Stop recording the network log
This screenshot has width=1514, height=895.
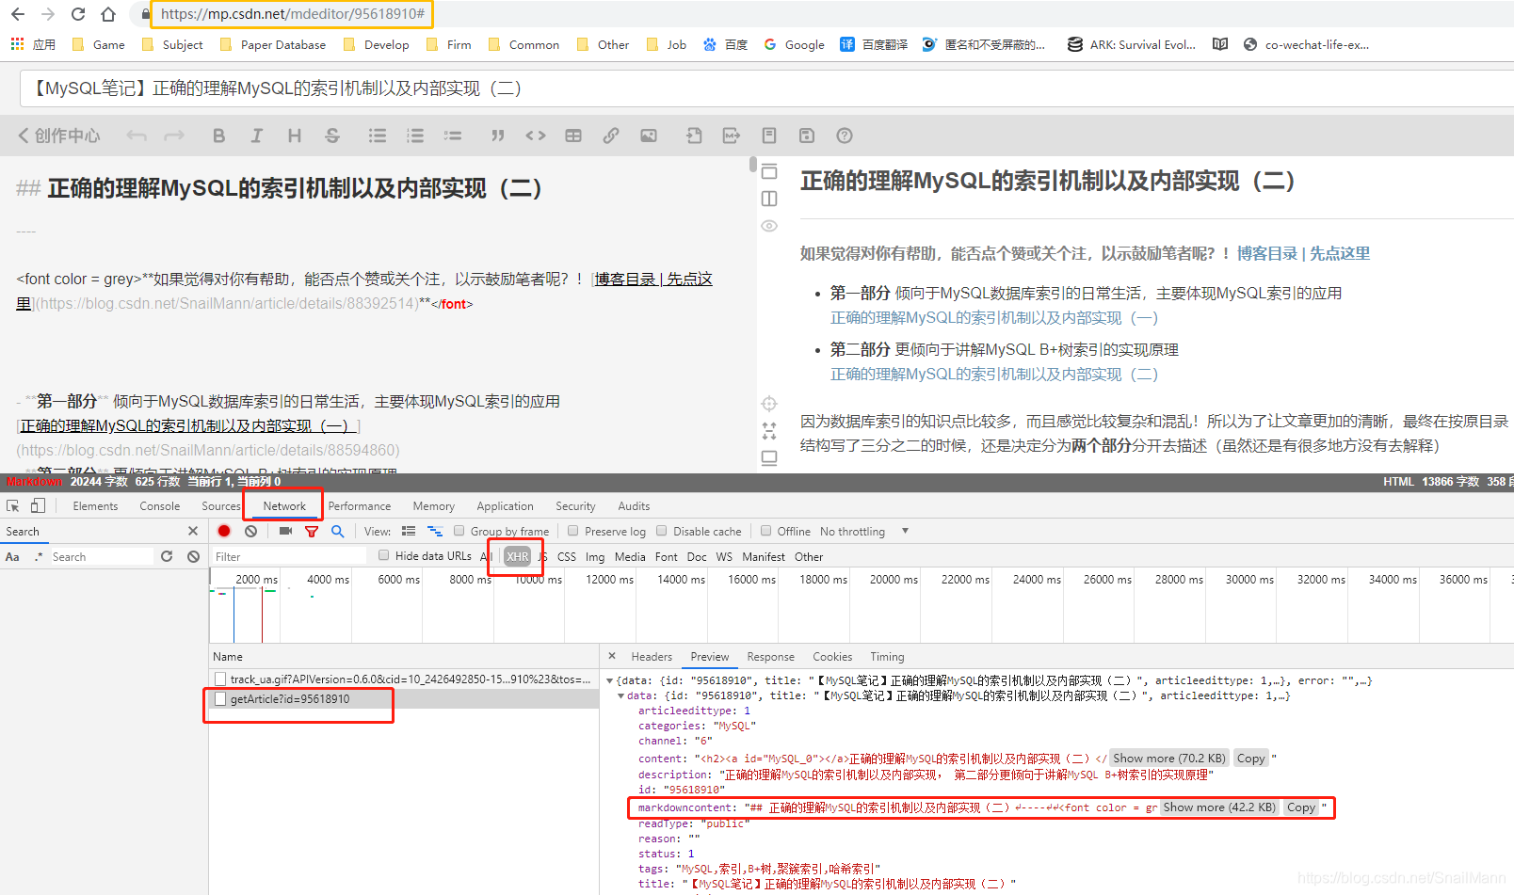[x=224, y=531]
